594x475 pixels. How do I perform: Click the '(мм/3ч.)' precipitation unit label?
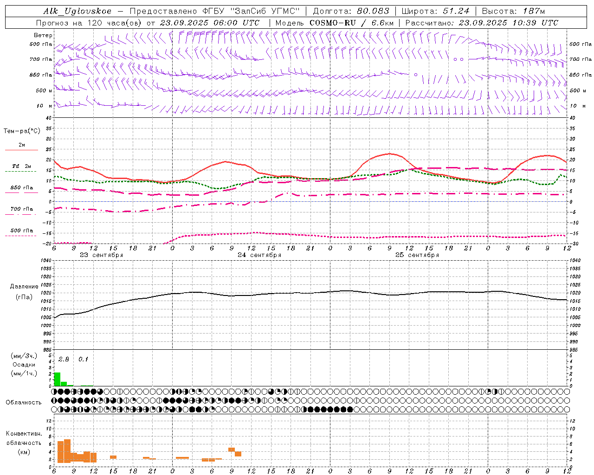coord(24,356)
